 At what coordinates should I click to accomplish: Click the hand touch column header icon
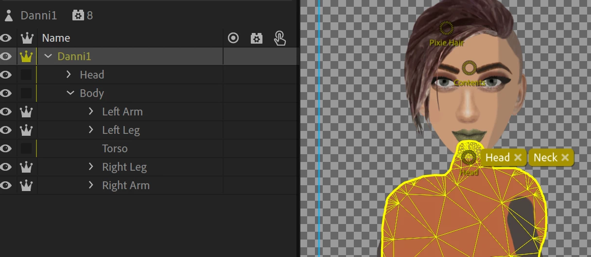click(279, 38)
